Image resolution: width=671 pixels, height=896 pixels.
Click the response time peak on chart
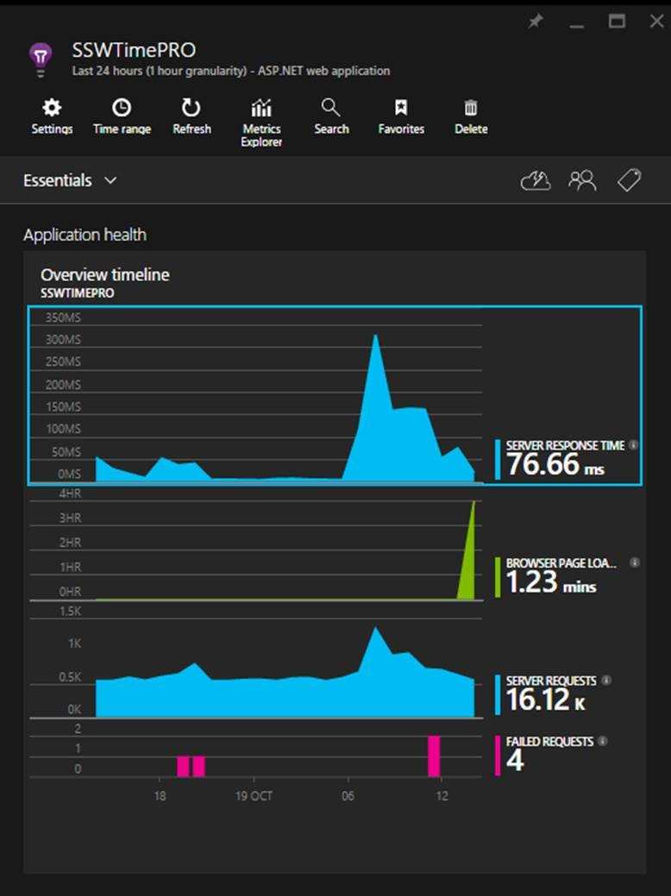[375, 337]
